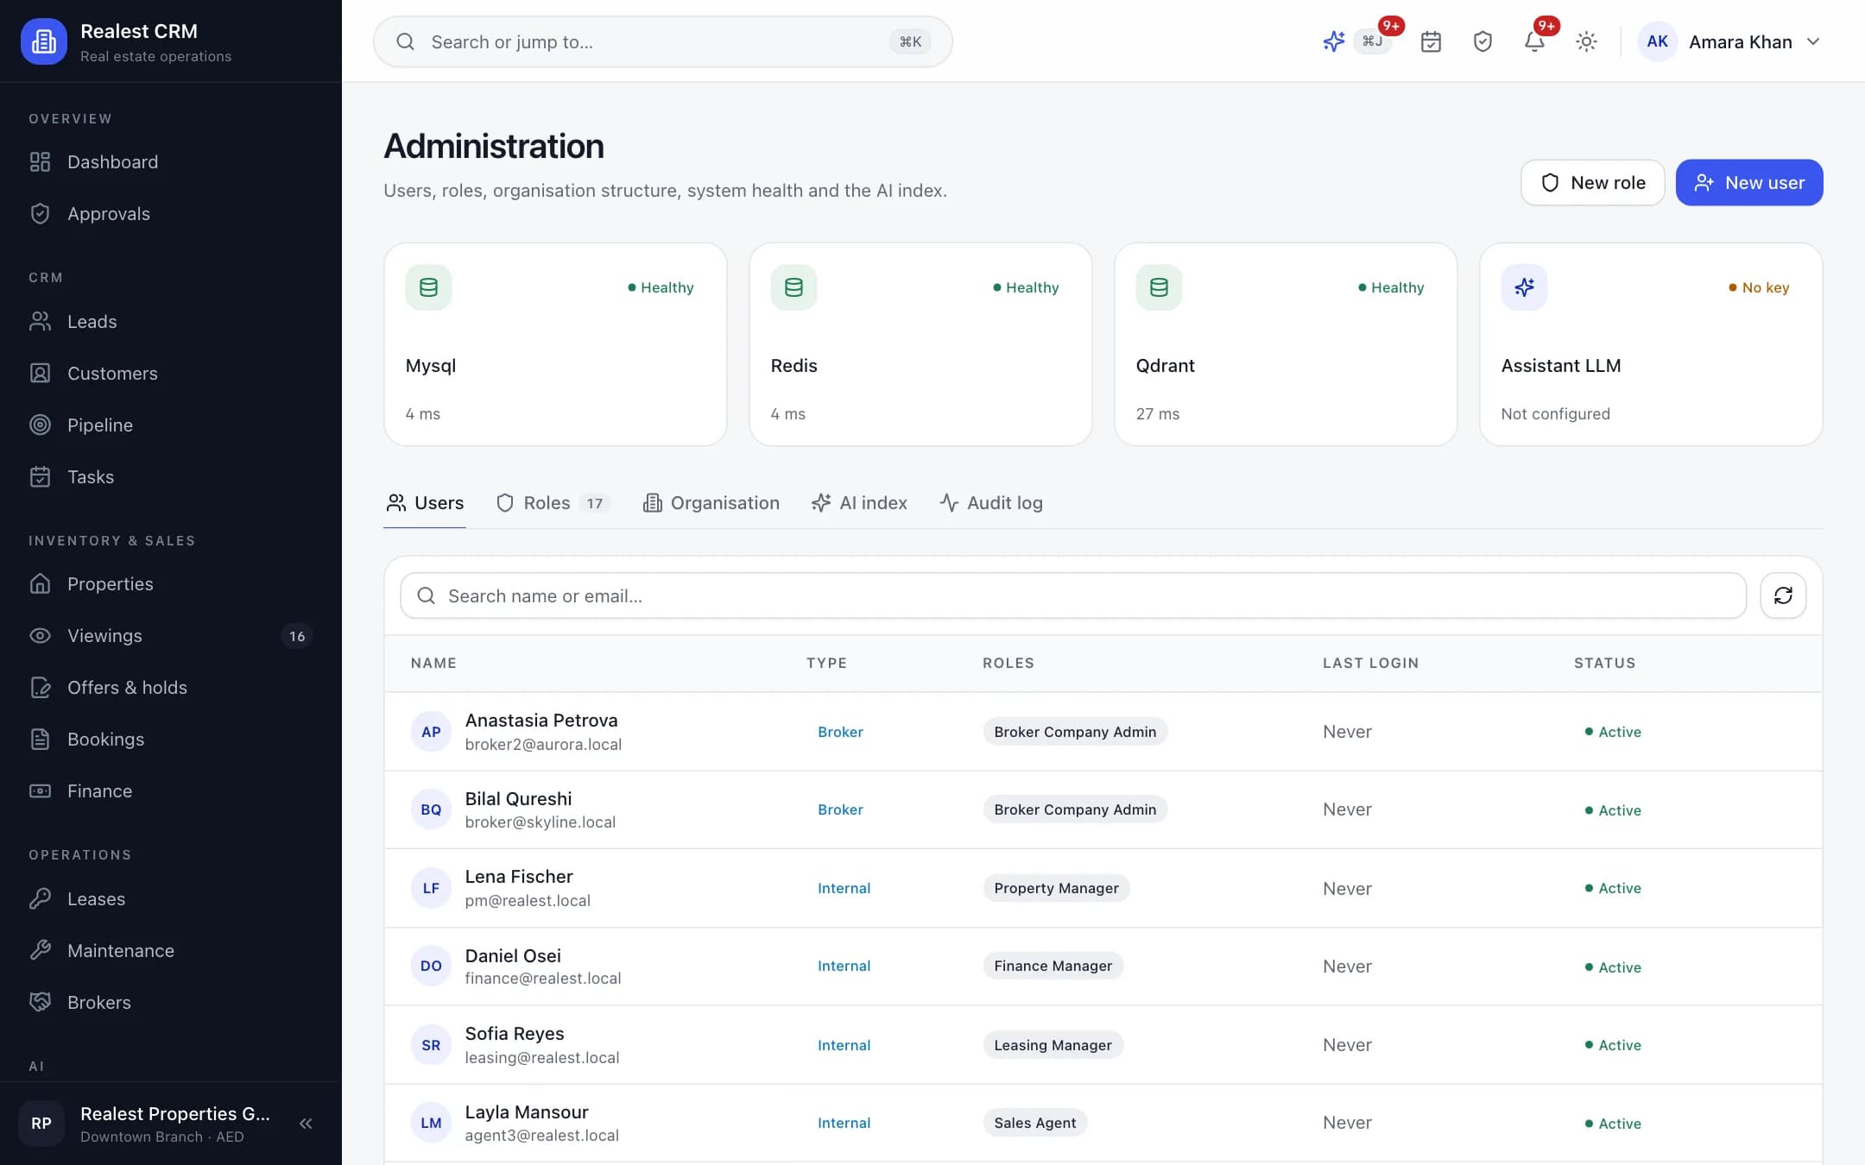Click the New role button

point(1592,183)
